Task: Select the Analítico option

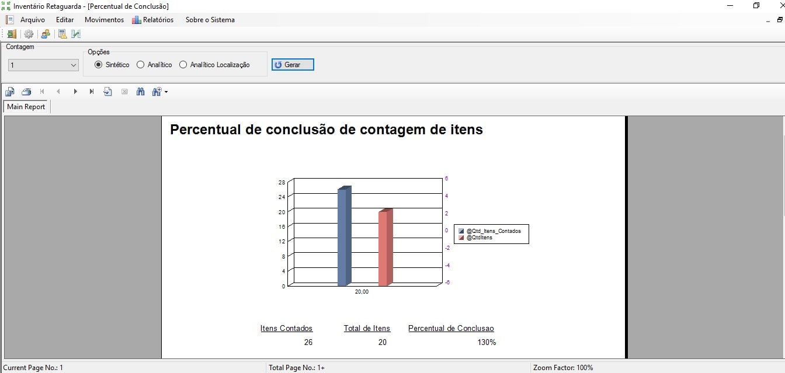Action: pyautogui.click(x=154, y=65)
